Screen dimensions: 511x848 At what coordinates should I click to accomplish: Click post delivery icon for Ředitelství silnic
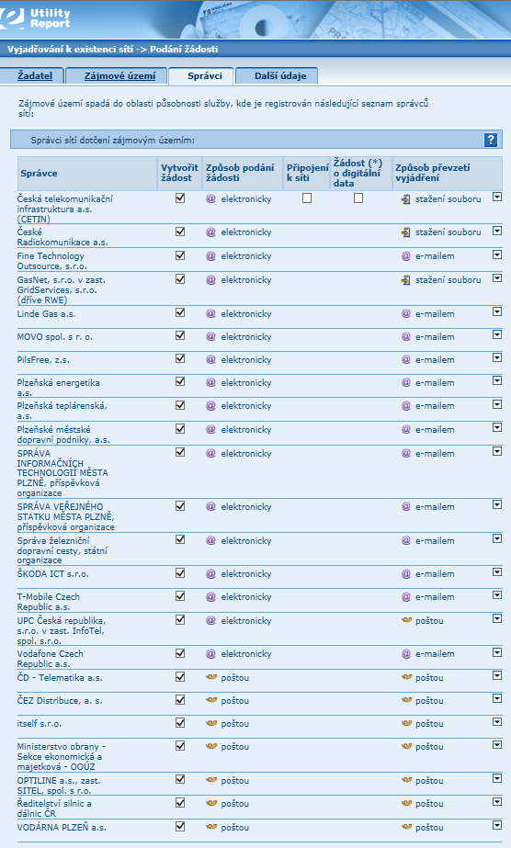406,803
